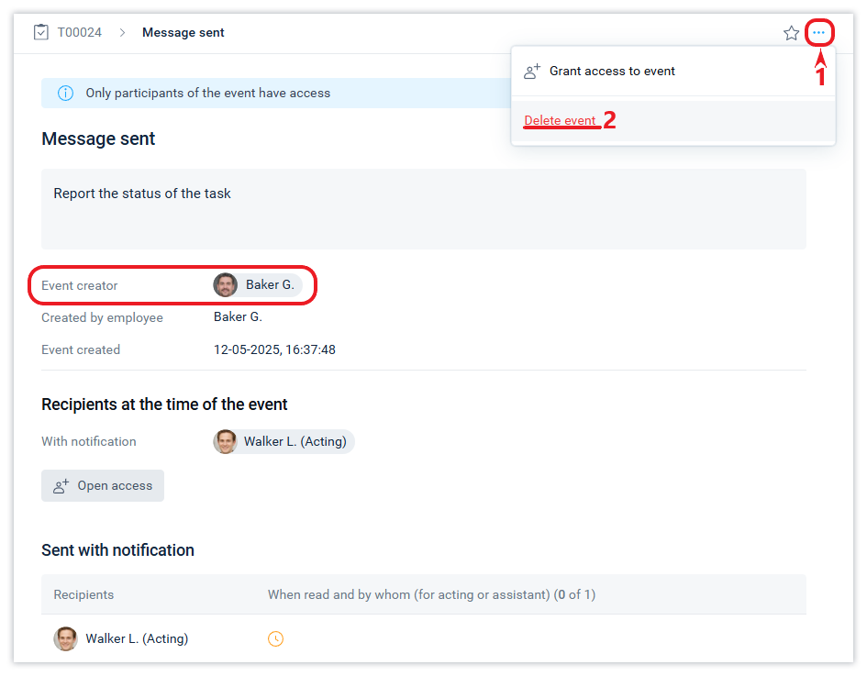Screen dimensions: 867x676
Task: Click the Message sent breadcrumb title
Action: coord(183,32)
